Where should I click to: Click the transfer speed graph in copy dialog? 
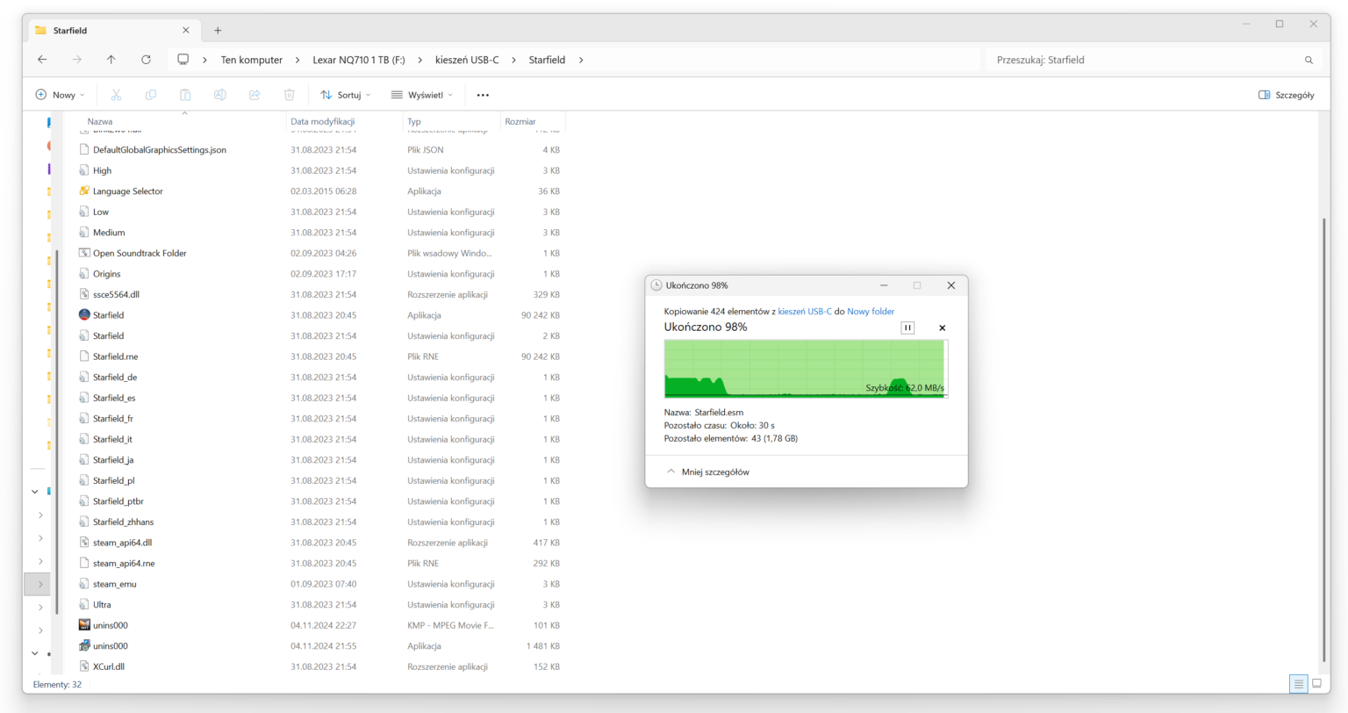pos(805,369)
